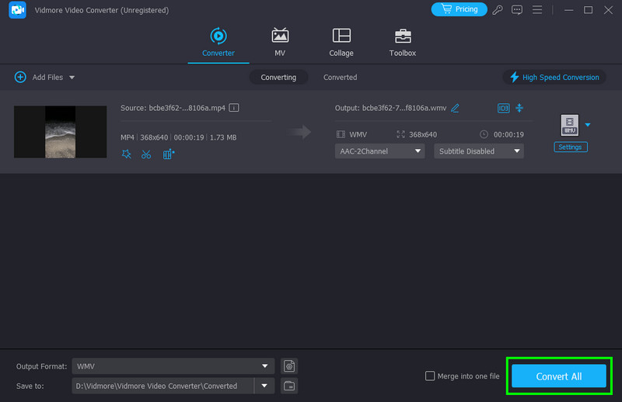Open the Collage tab
Viewport: 622px width, 402px height.
pyautogui.click(x=341, y=43)
